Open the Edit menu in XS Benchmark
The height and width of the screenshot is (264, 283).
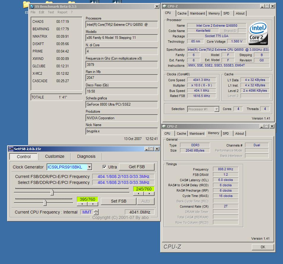[42, 12]
